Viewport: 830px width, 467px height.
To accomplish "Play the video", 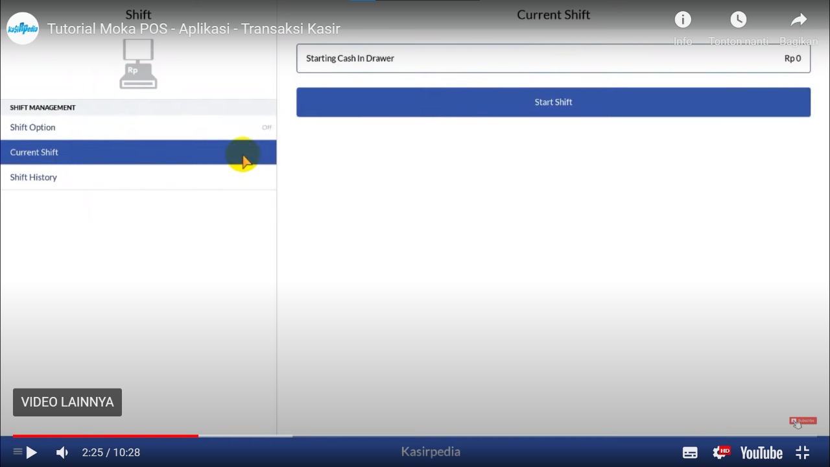I will (31, 453).
